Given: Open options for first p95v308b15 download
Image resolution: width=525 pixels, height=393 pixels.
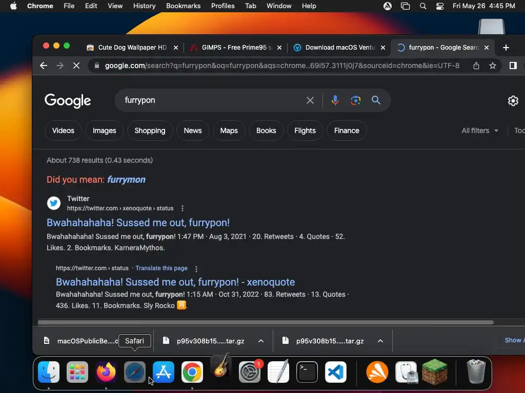Looking at the screenshot, I should (x=261, y=341).
